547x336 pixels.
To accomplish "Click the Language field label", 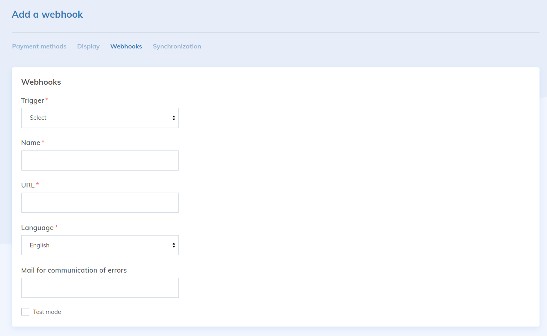I will coord(37,228).
